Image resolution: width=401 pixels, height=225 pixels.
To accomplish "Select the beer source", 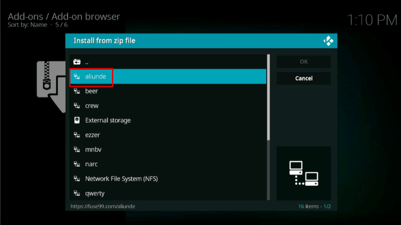I will (x=168, y=91).
